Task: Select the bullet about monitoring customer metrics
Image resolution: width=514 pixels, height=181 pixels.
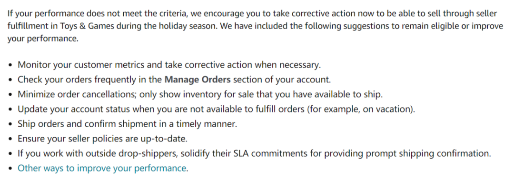Action: pos(169,65)
